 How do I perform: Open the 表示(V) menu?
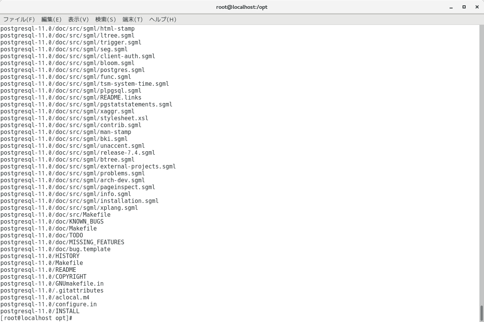coord(78,20)
